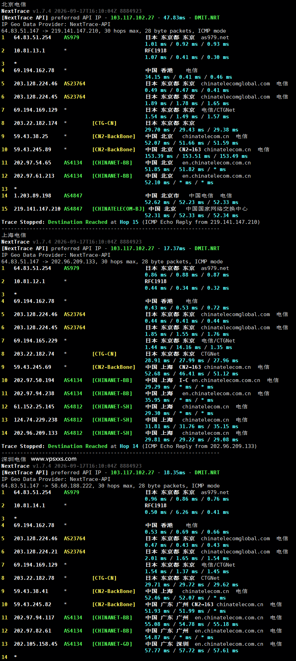Click 'Destination Reached at Hop 14' message

[93, 446]
